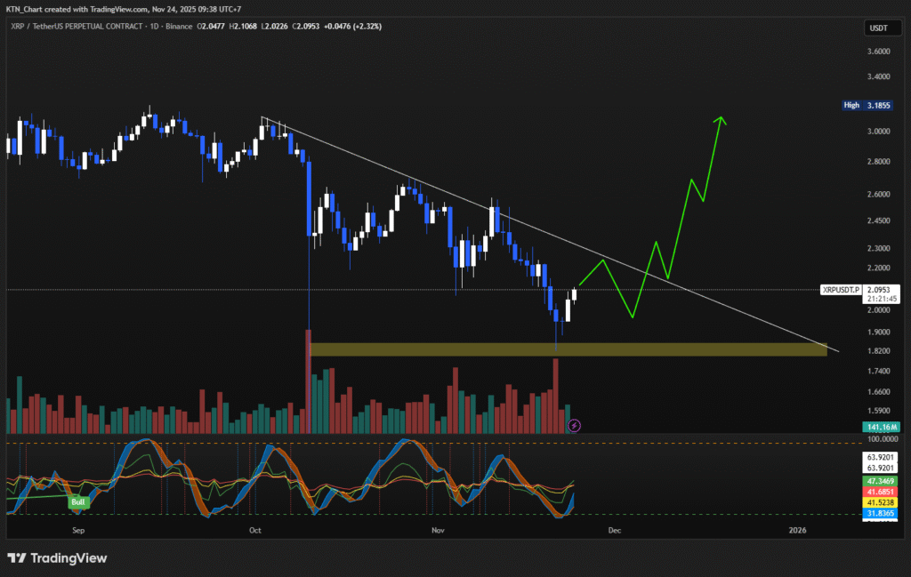The image size is (911, 577).
Task: Select the 141.16M volume label
Action: coord(879,428)
